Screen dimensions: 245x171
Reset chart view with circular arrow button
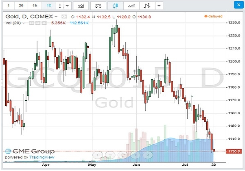[122, 155]
